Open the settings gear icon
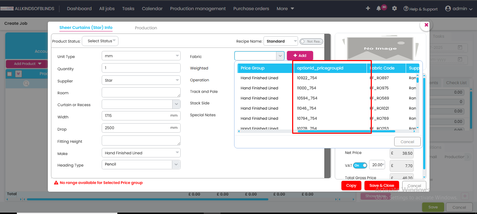The height and width of the screenshot is (214, 477). (395, 8)
